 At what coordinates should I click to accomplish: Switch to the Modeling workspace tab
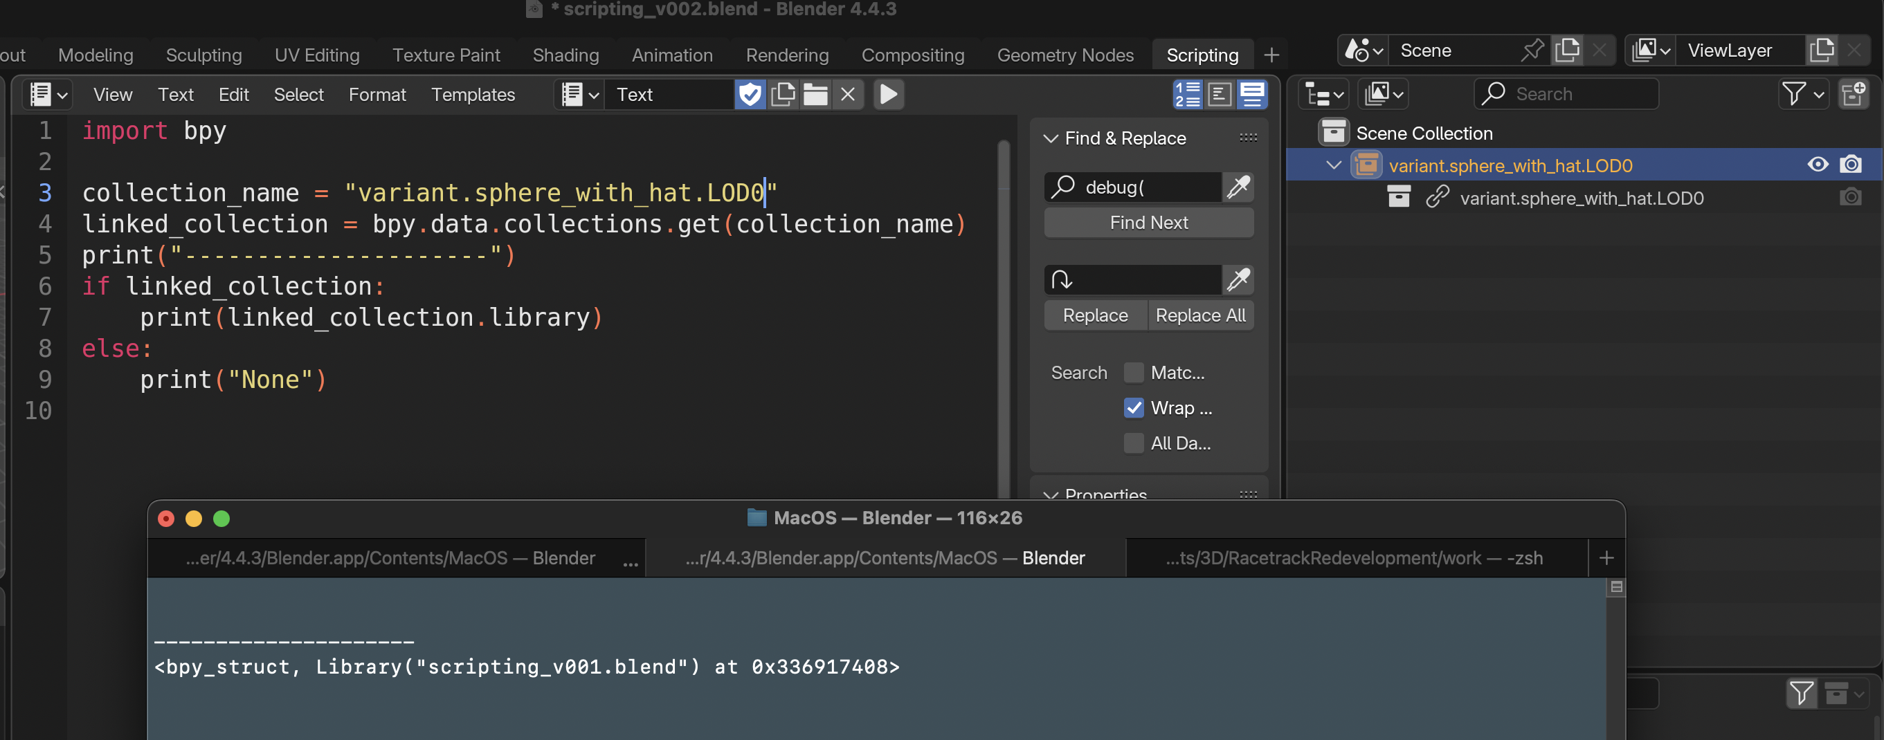tap(96, 55)
